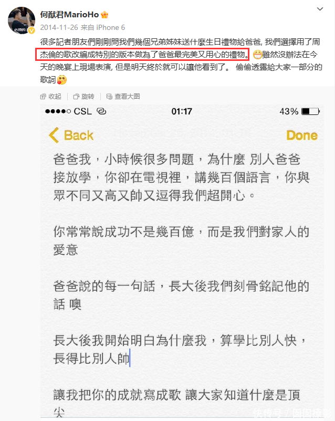Tap Done in the notes screenshot
Viewport: 335px width, 421px height.
pos(302,135)
